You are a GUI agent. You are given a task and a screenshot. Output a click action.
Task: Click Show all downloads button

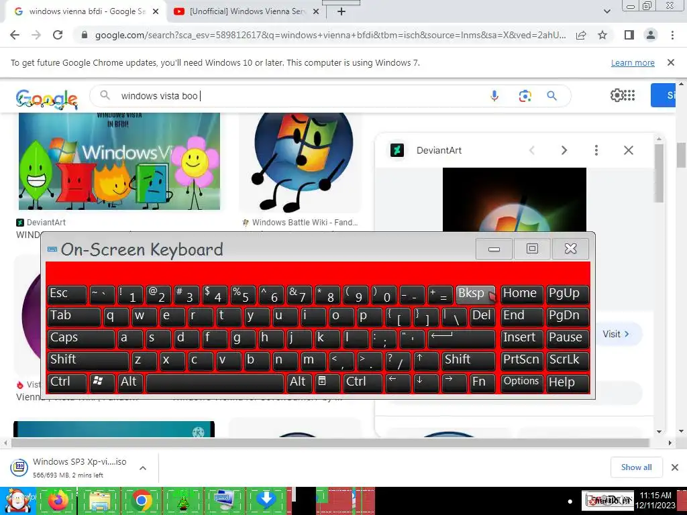pos(636,467)
